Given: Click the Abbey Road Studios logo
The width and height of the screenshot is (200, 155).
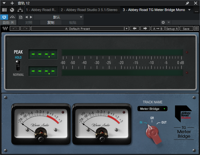Looking at the screenshot, I should 183,114.
